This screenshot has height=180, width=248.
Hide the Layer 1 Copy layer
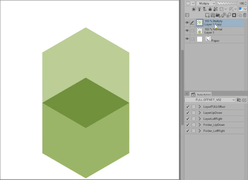[187, 23]
